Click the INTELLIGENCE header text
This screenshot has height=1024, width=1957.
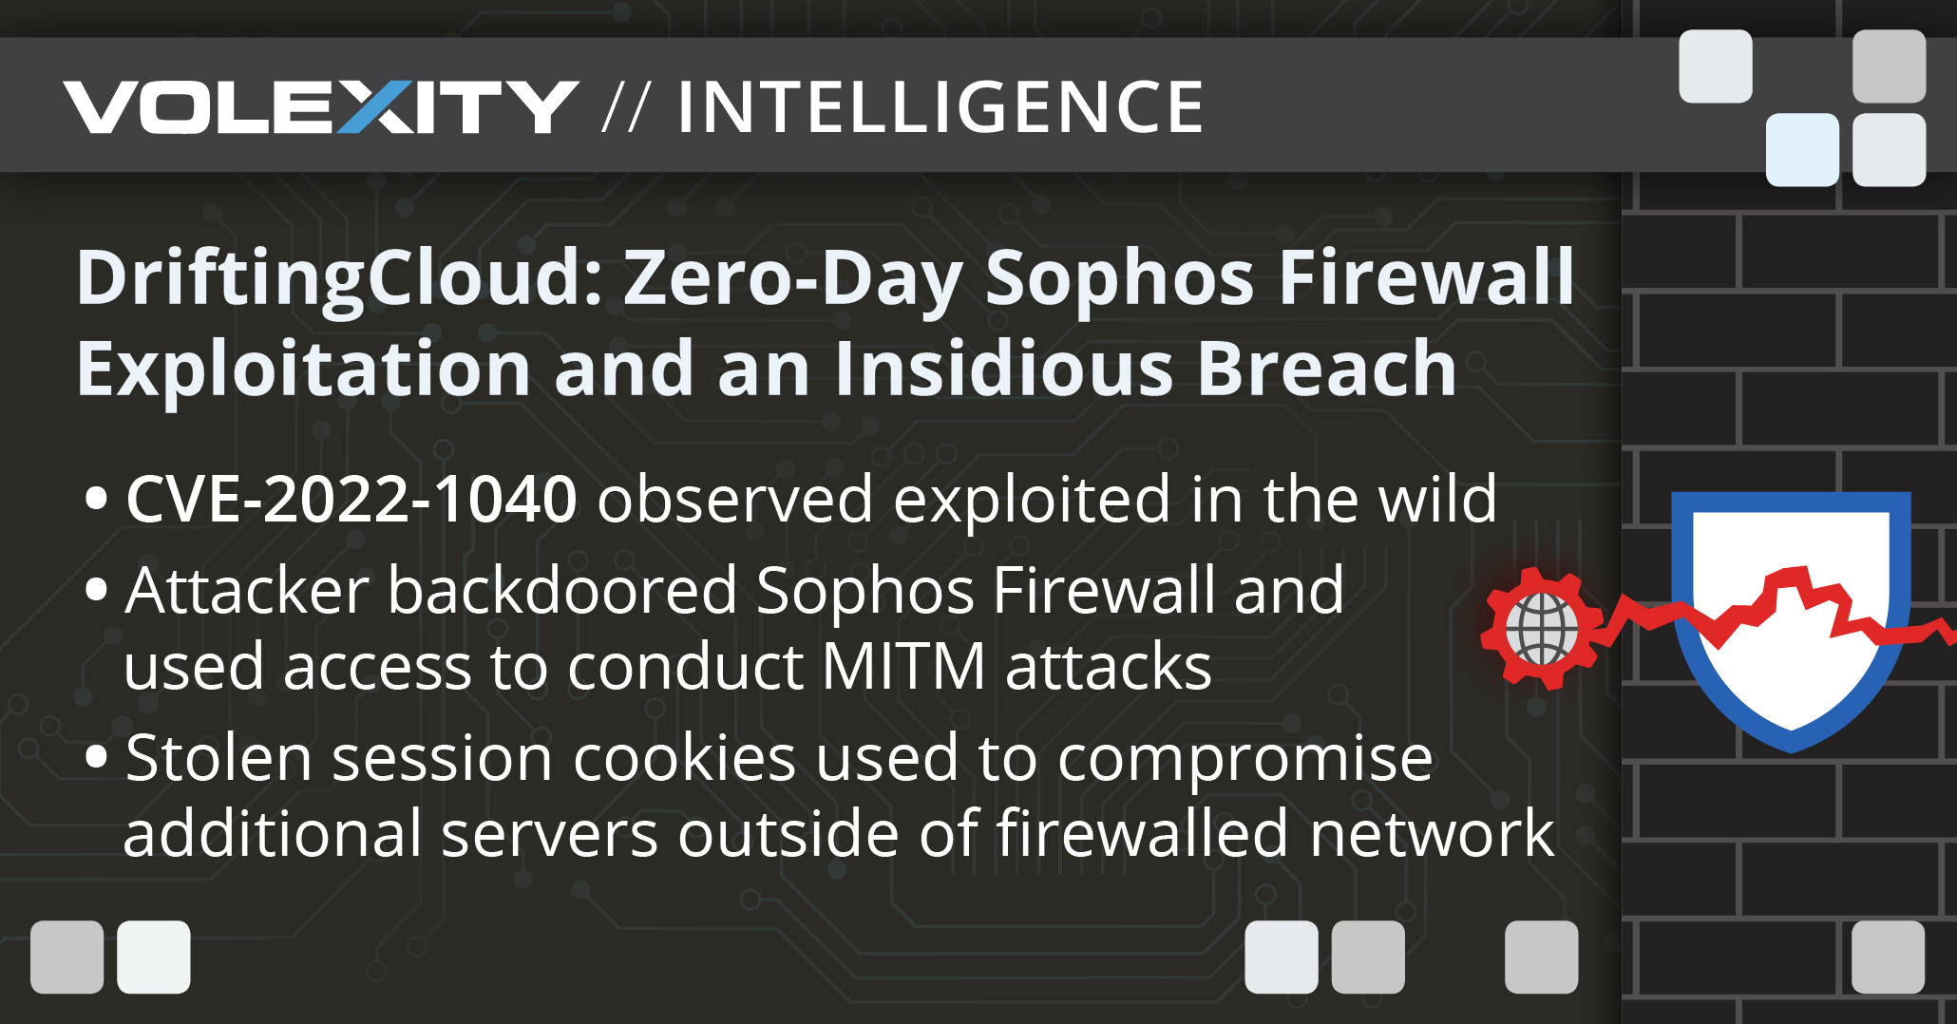tap(940, 107)
